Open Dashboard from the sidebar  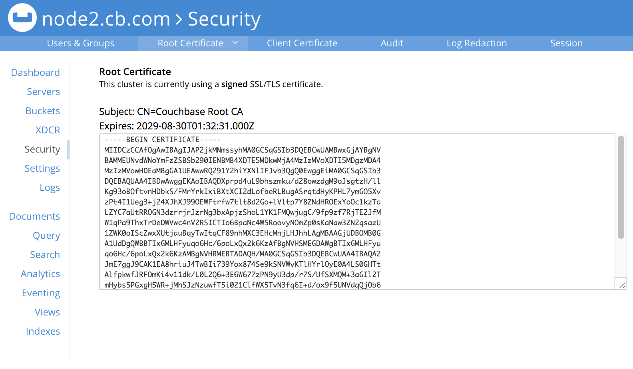click(36, 73)
